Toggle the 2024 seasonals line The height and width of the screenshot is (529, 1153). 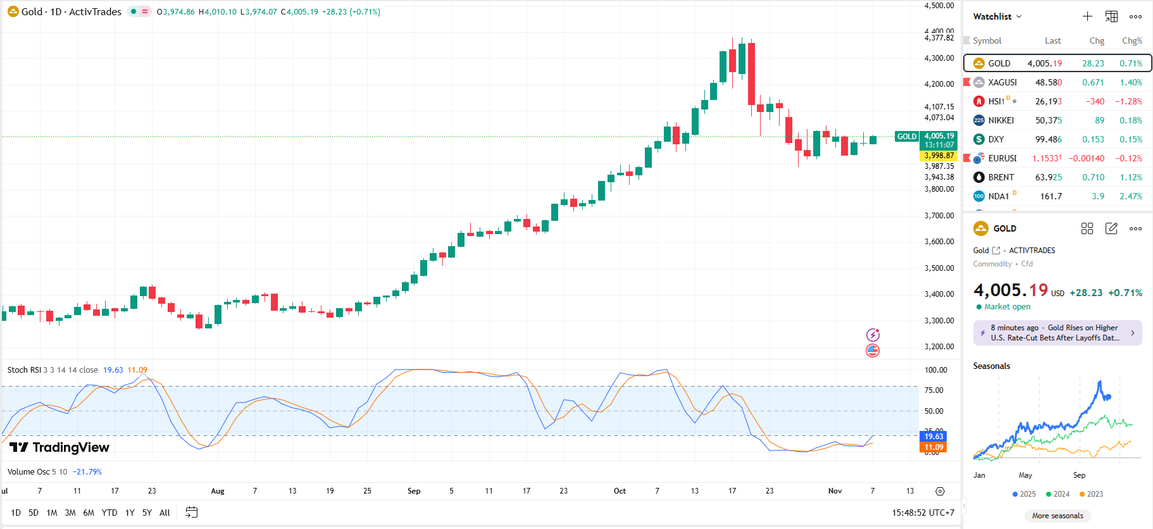tap(1057, 494)
